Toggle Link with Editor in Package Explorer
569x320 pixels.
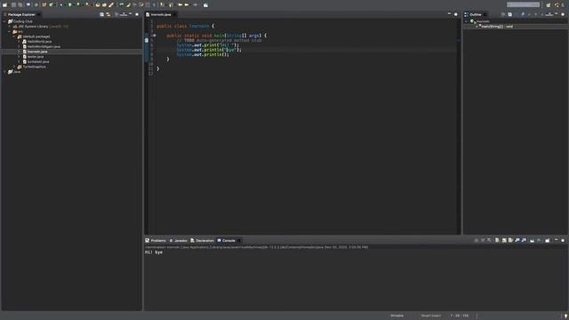[x=108, y=14]
